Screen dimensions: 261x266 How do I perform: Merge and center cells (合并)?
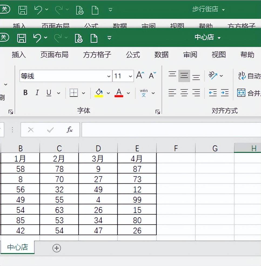(x=249, y=93)
